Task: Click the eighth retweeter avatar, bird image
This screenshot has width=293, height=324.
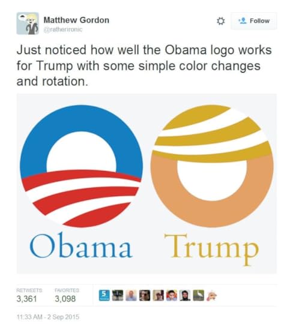Action: [199, 295]
